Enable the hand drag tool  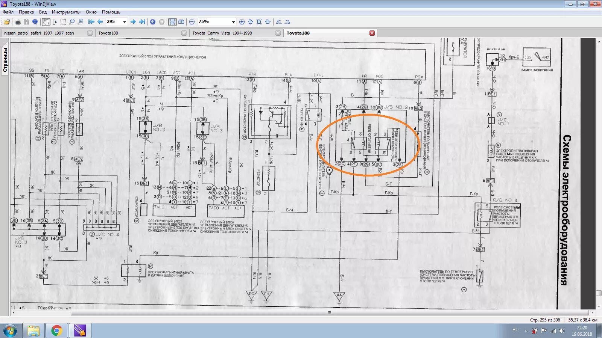click(46, 22)
